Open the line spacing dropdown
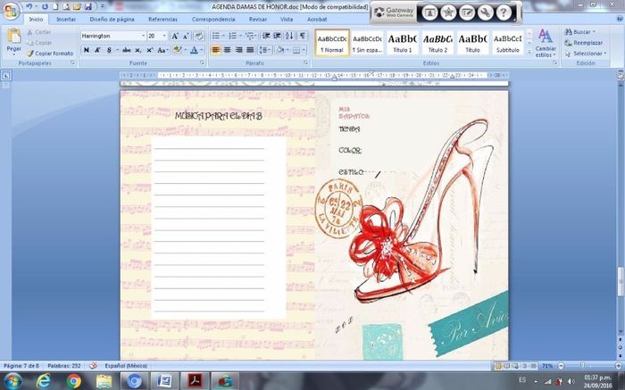The image size is (625, 390). (x=265, y=50)
